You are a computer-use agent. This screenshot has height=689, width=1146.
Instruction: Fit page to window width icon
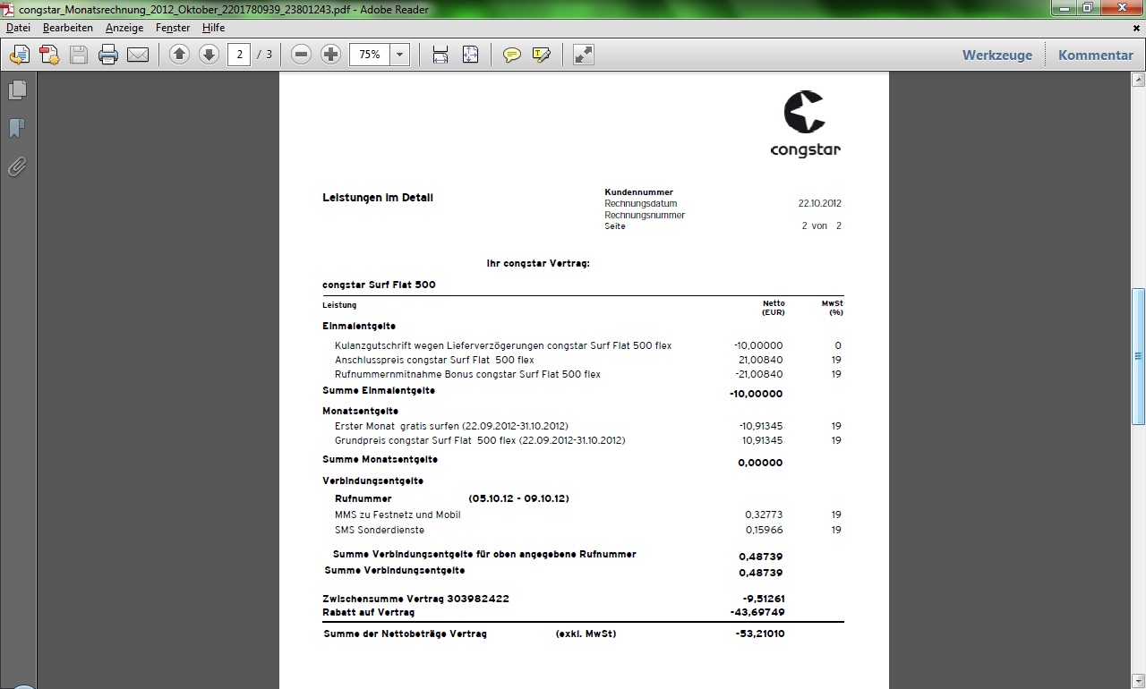tap(440, 55)
